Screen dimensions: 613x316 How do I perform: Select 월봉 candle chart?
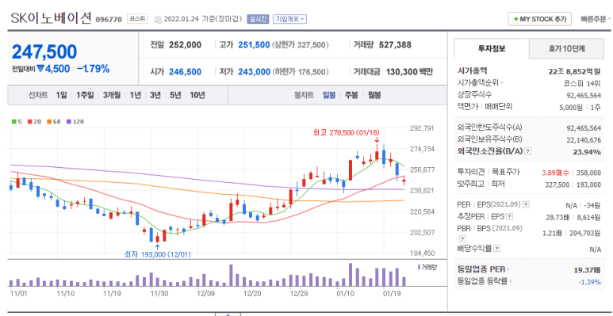[374, 95]
